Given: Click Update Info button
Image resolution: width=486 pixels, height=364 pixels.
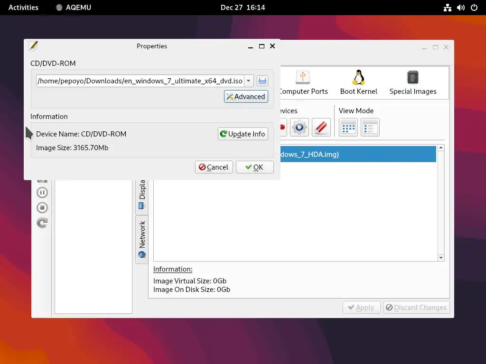Looking at the screenshot, I should click(243, 134).
